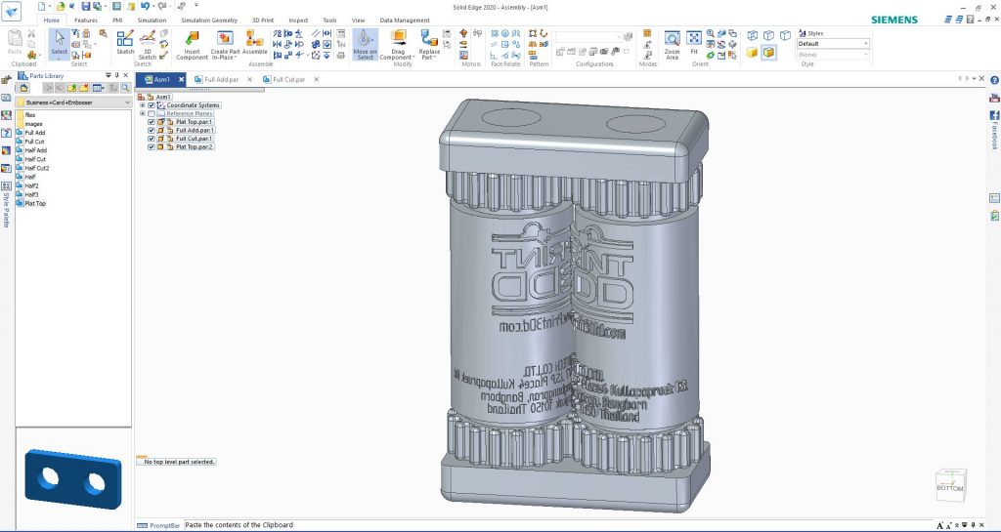Select Half Cut2 in Parts Library
This screenshot has height=532, width=1001.
pyautogui.click(x=36, y=168)
